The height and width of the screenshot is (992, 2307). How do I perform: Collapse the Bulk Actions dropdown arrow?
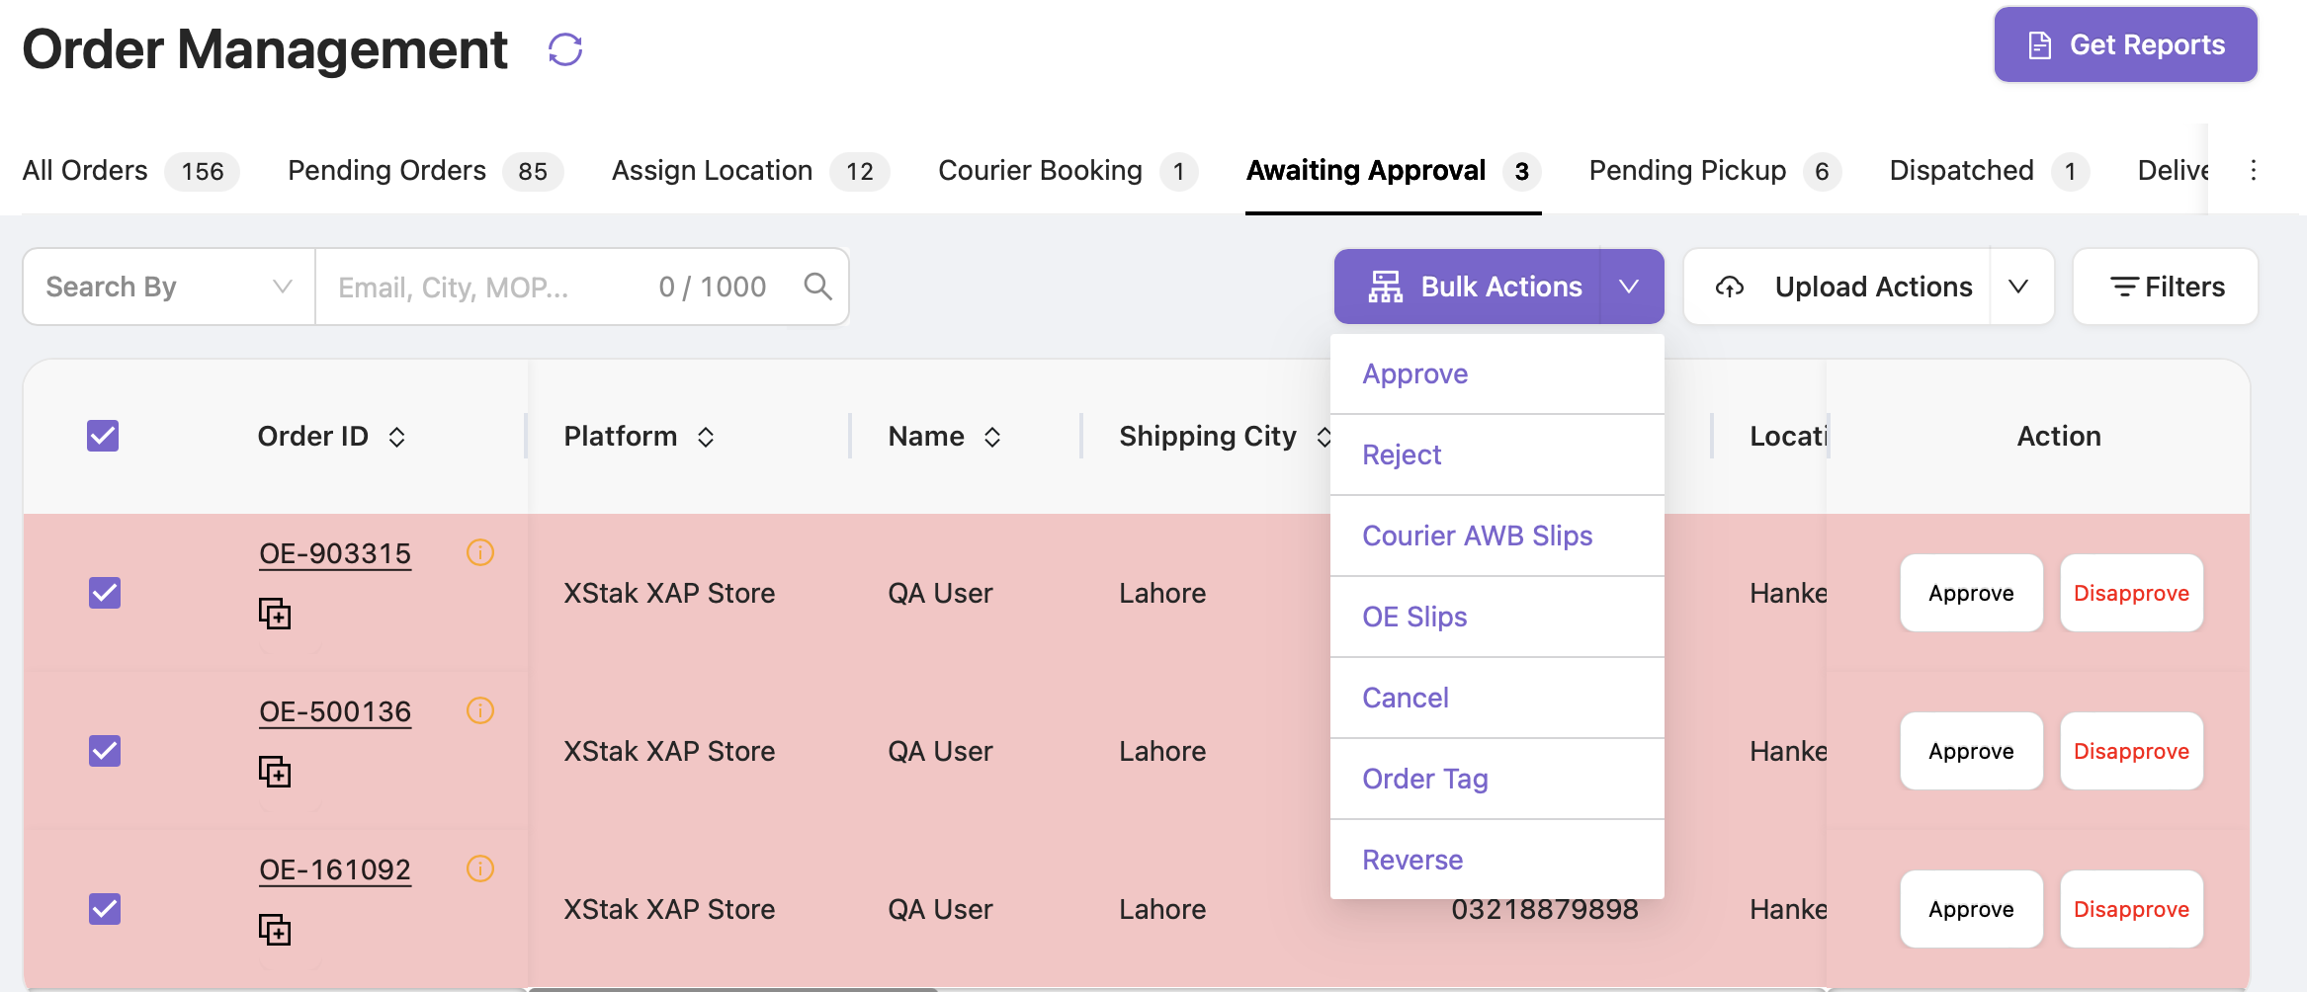[x=1631, y=287]
